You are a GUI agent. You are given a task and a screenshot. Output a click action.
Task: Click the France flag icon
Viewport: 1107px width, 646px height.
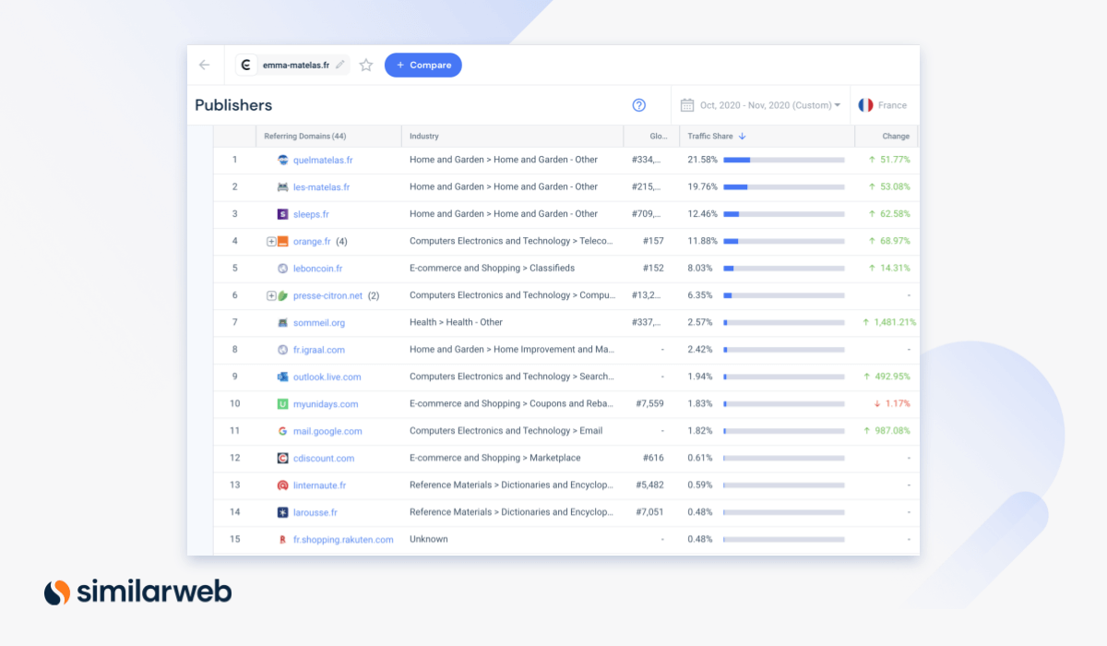[x=865, y=105]
